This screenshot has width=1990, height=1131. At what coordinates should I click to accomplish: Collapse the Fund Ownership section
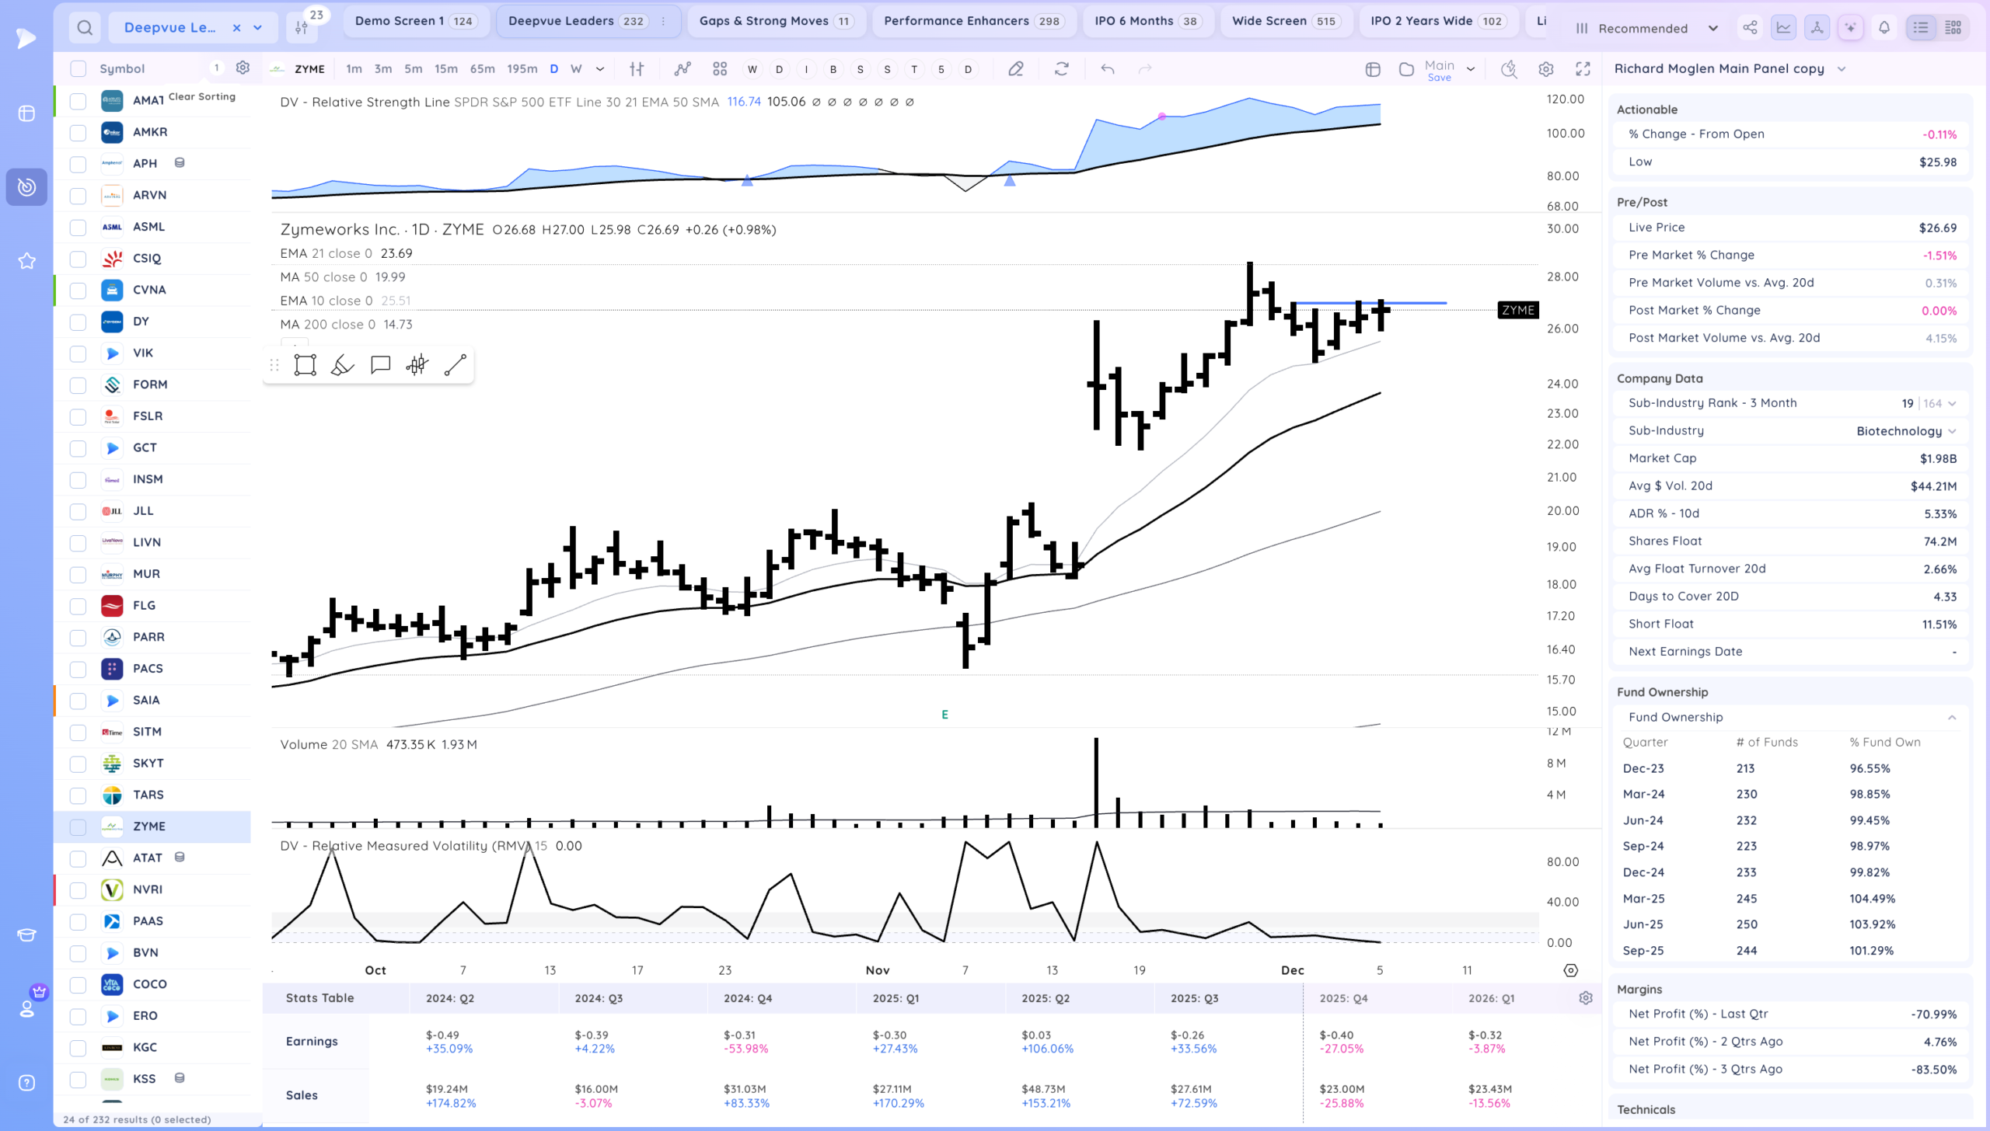tap(1952, 717)
